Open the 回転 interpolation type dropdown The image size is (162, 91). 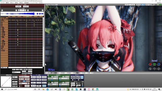point(15,77)
